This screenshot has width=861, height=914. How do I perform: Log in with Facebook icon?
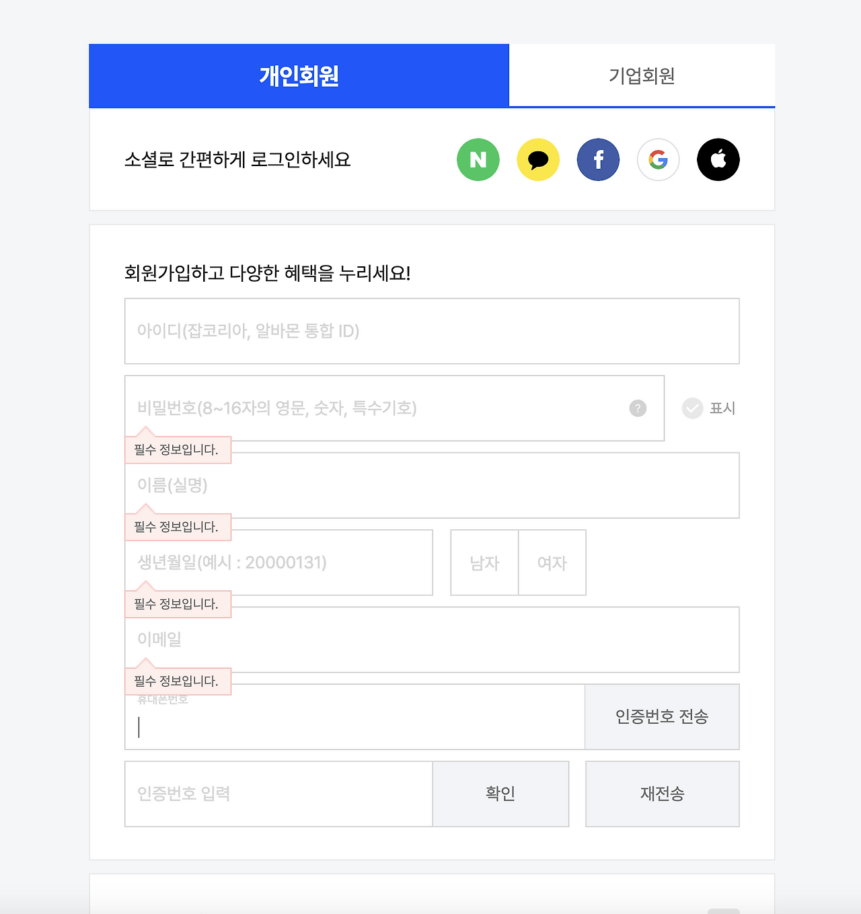[x=597, y=159]
